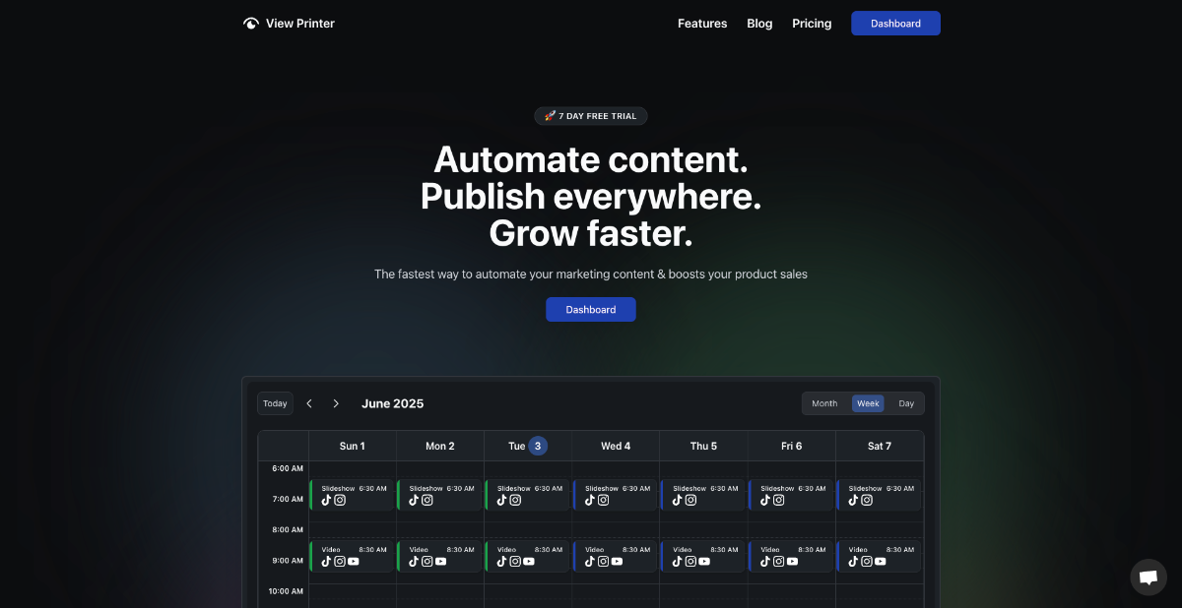Screen dimensions: 1182x608
Task: Switch calendar to Week view
Action: point(868,403)
